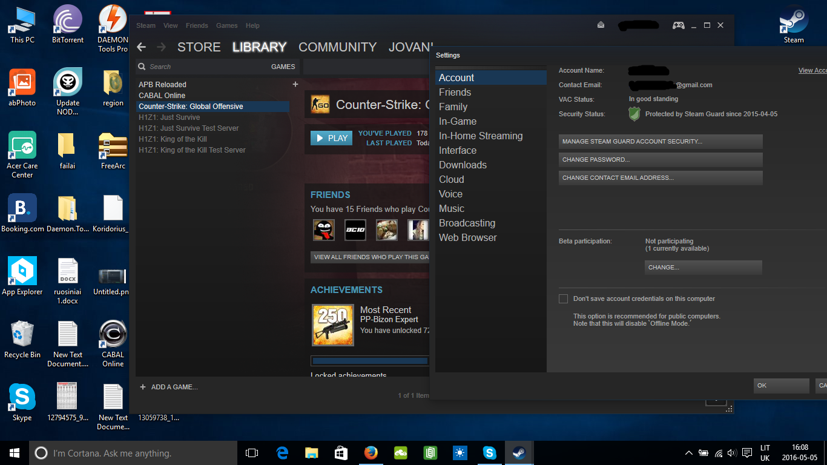Click the library Search field
Viewport: 827px width, 465px height.
[203, 67]
